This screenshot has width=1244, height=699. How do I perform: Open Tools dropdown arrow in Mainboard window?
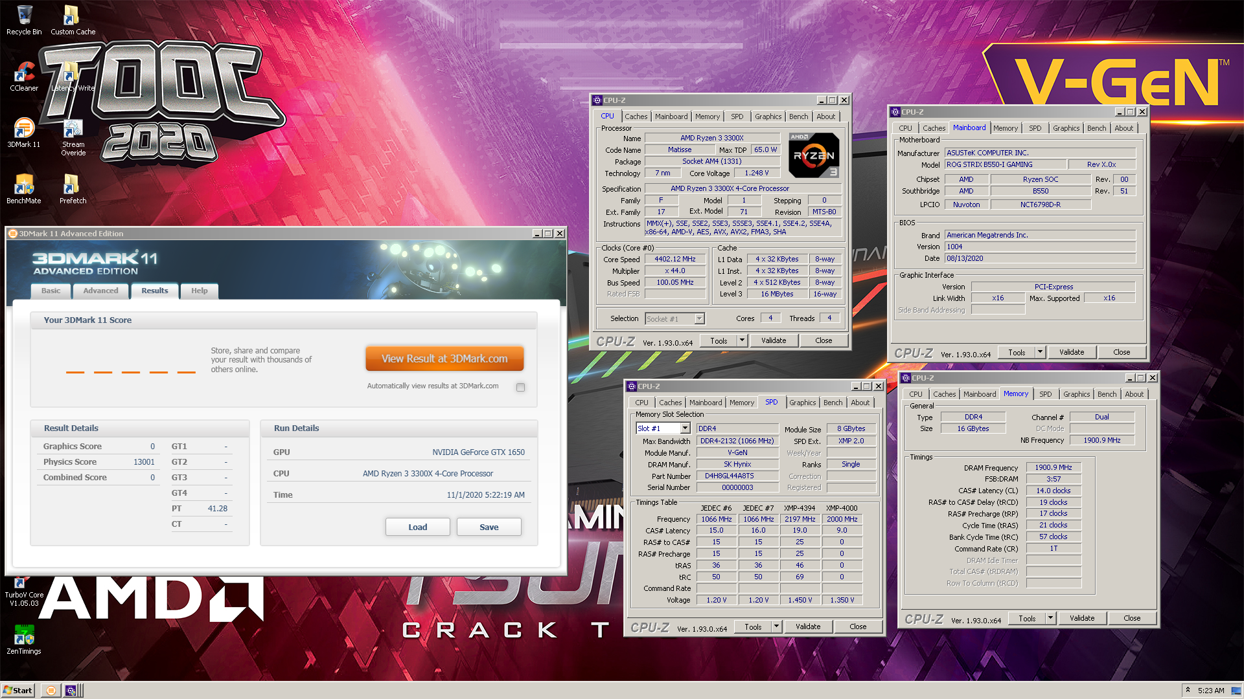pos(1041,352)
